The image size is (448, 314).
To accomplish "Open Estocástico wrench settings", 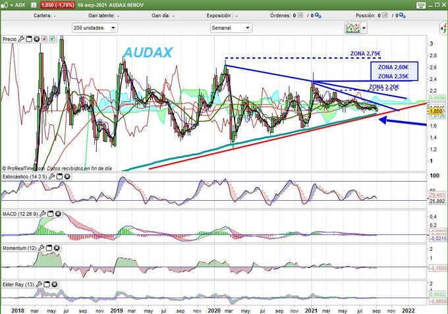I will 51,176.
